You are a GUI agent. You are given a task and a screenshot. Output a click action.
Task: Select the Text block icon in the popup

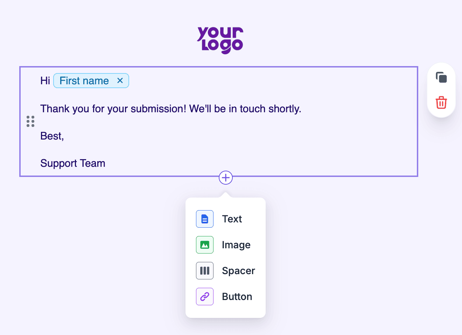[204, 219]
